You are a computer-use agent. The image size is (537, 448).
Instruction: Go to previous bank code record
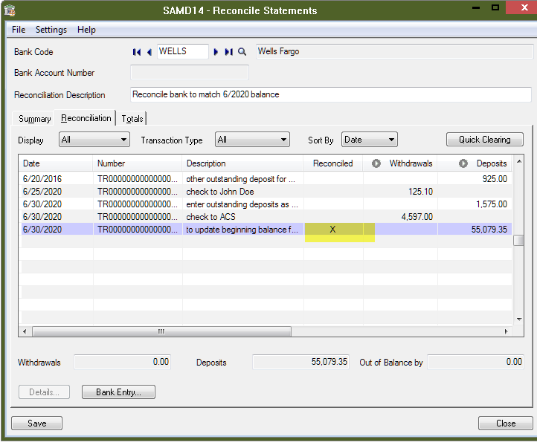tap(149, 52)
